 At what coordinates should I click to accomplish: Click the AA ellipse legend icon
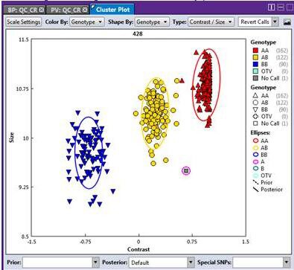coord(255,141)
